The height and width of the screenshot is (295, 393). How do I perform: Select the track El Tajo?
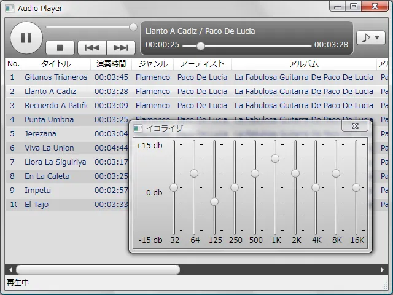[x=37, y=205]
